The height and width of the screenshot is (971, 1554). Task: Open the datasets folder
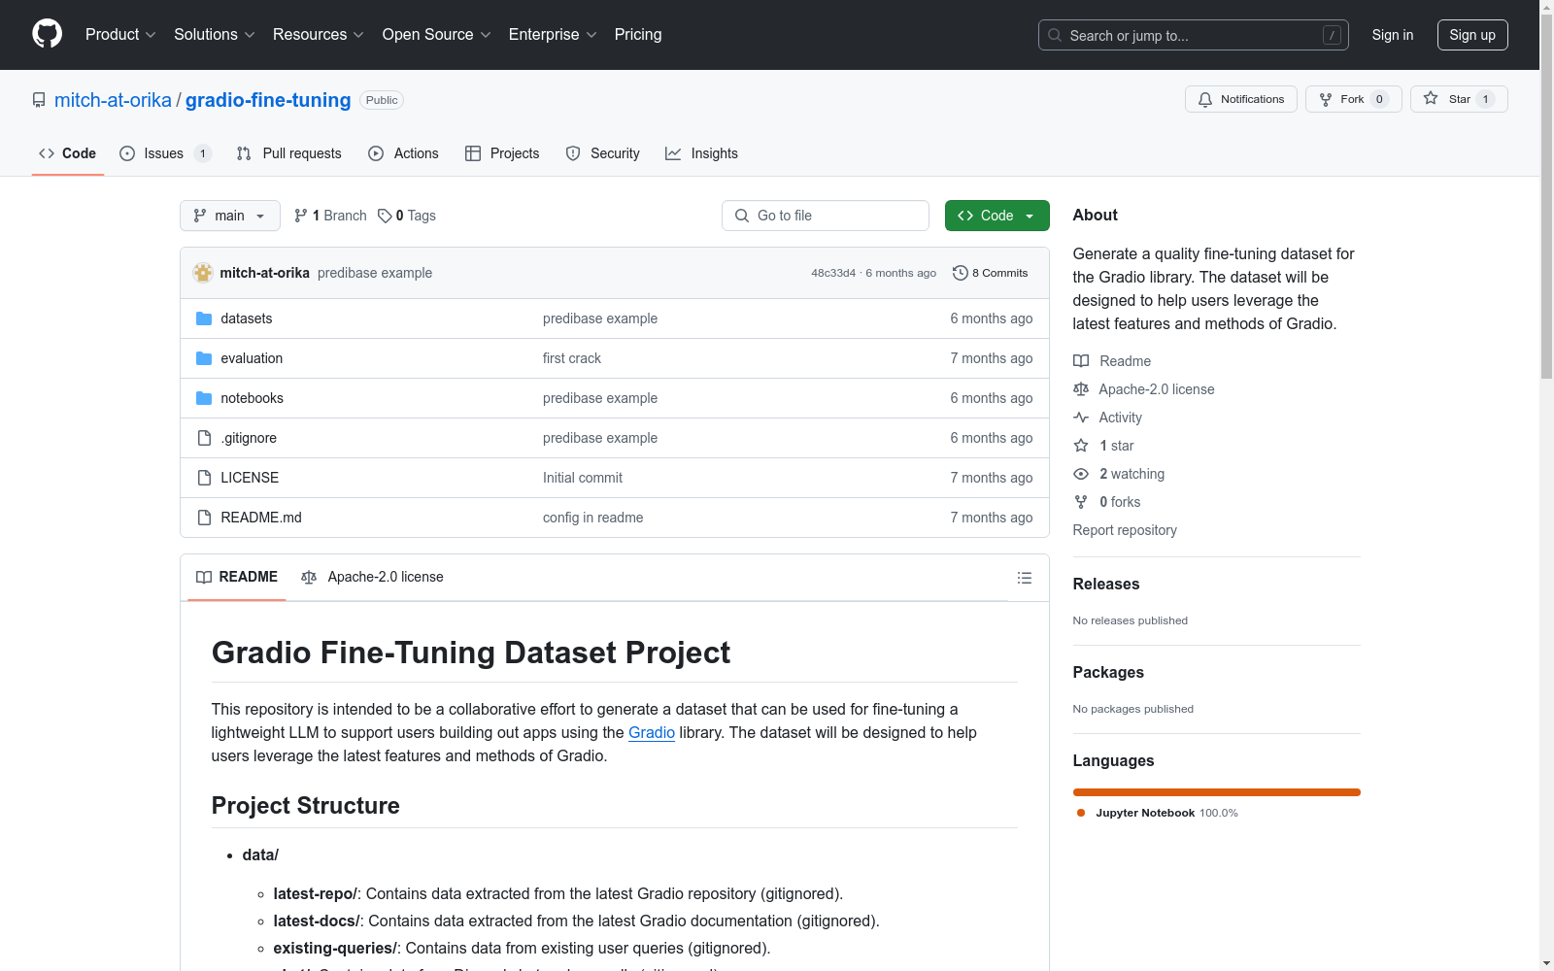click(247, 318)
